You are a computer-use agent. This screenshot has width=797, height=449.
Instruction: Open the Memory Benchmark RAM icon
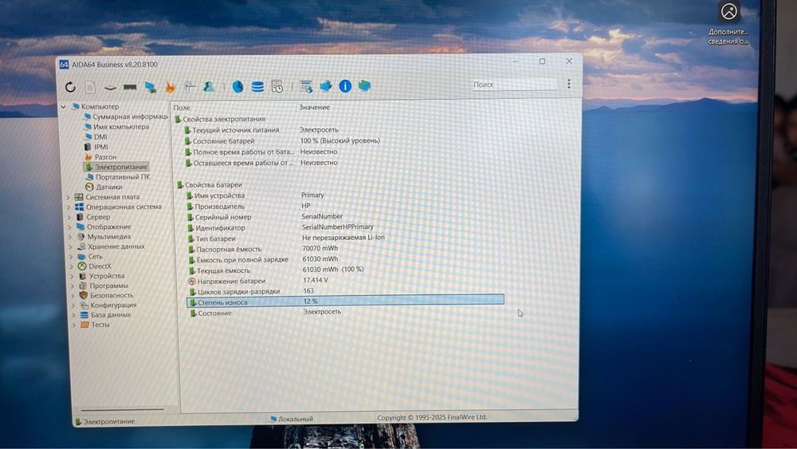point(130,87)
